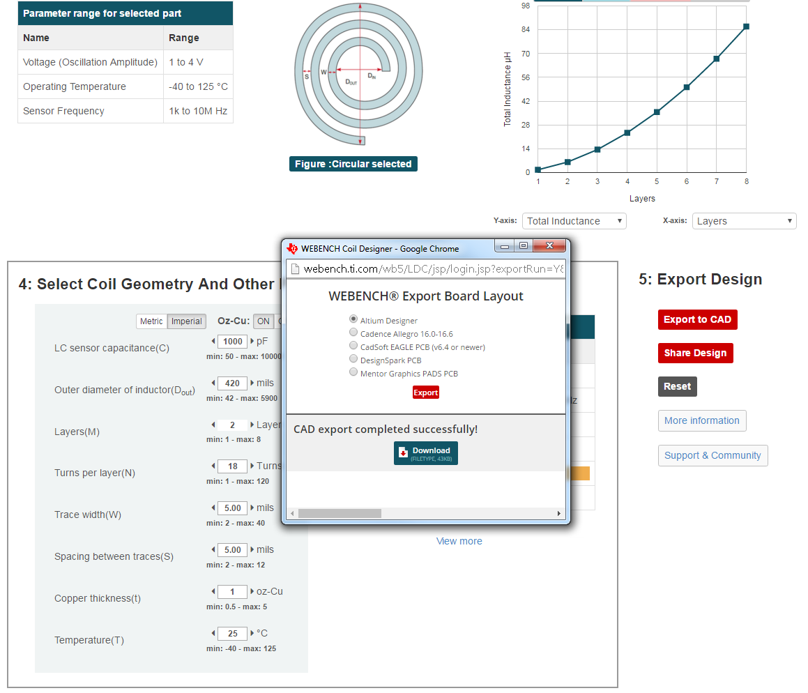
Task: Select Cadence Allegro 16.0-16.6 format
Action: tap(353, 333)
